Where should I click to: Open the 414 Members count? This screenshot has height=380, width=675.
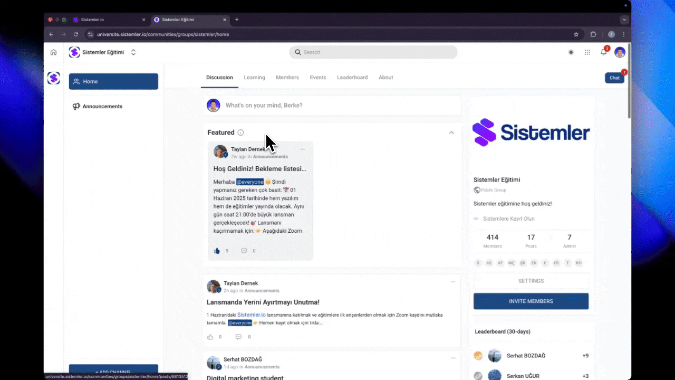pyautogui.click(x=493, y=241)
